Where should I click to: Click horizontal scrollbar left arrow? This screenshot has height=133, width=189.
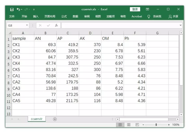pyautogui.click(x=117, y=119)
